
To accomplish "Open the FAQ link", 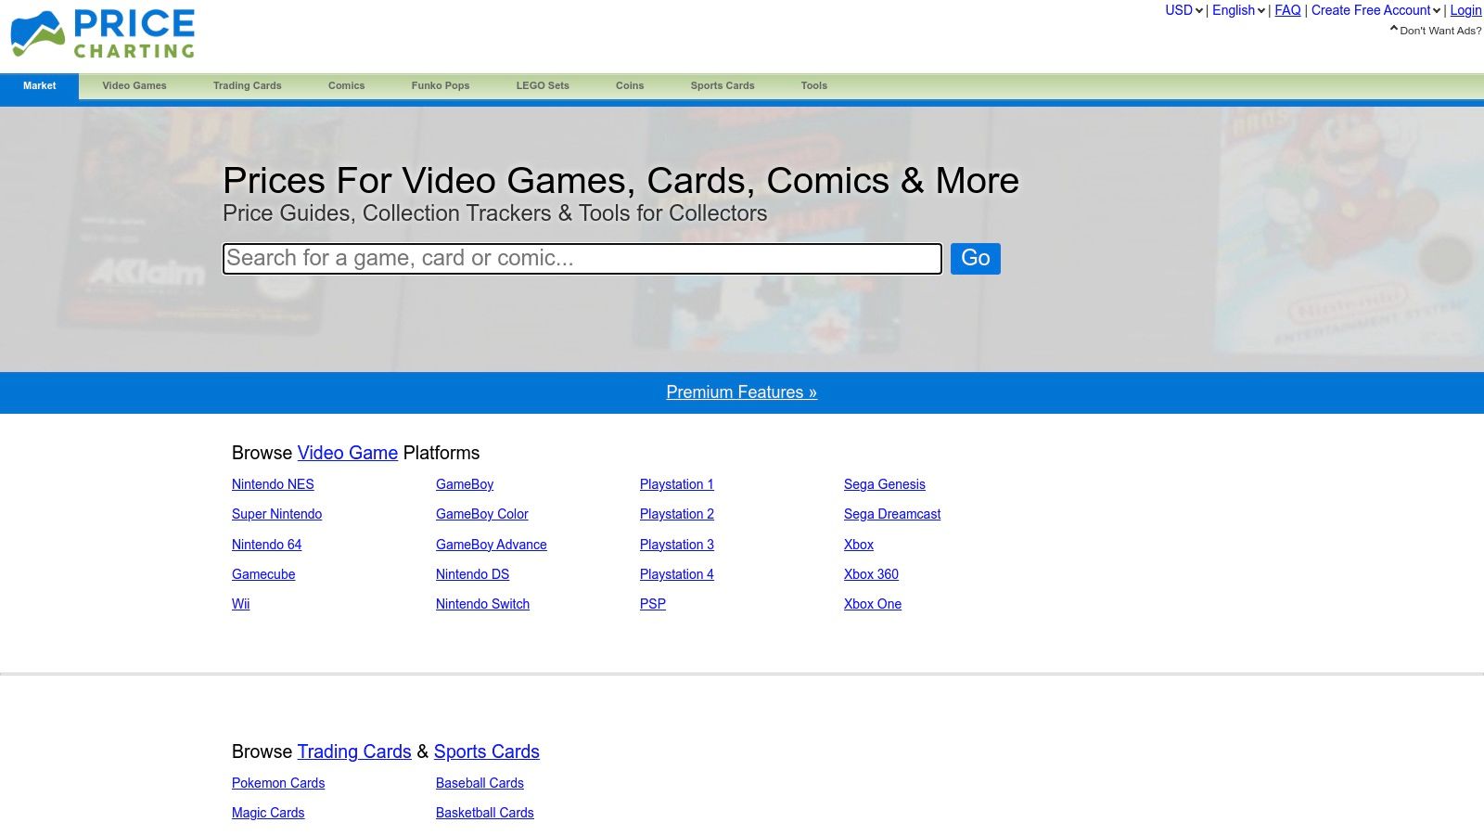I will (x=1287, y=10).
